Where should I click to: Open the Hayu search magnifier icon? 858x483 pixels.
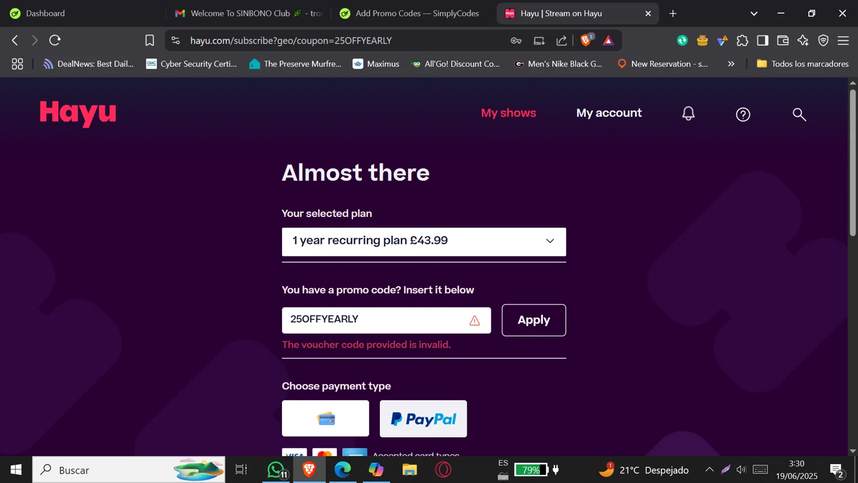click(x=799, y=114)
